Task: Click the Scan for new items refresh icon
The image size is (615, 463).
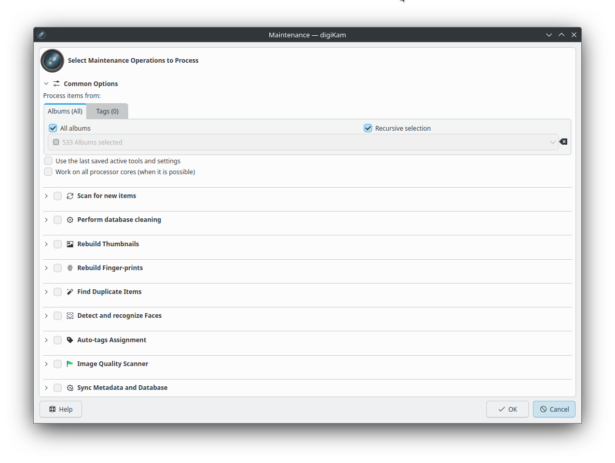Action: point(70,196)
